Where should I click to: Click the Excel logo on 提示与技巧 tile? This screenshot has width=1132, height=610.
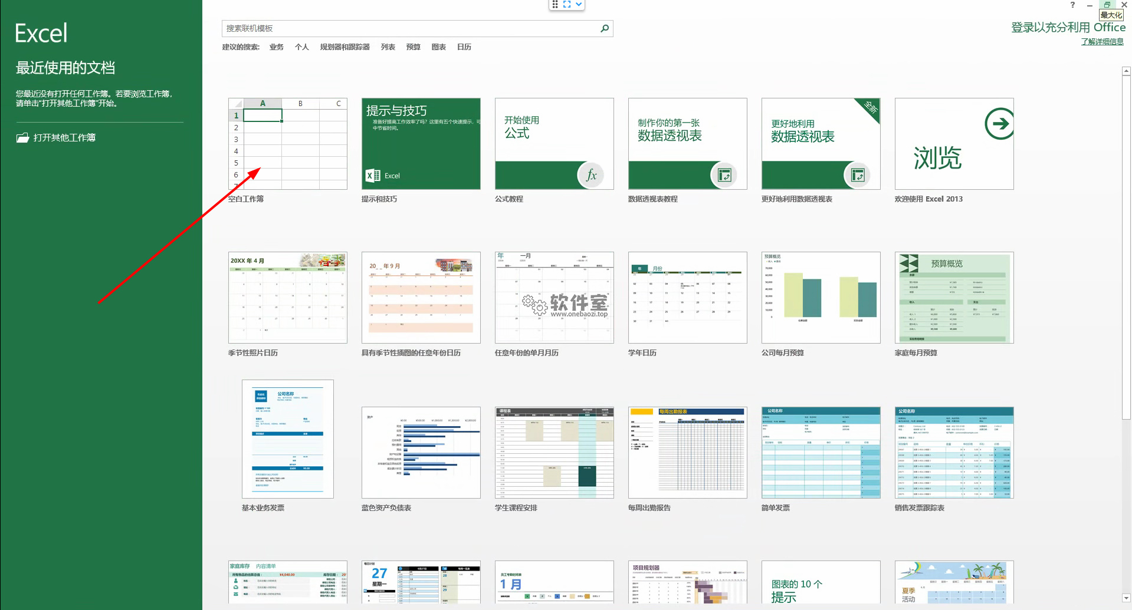(373, 176)
